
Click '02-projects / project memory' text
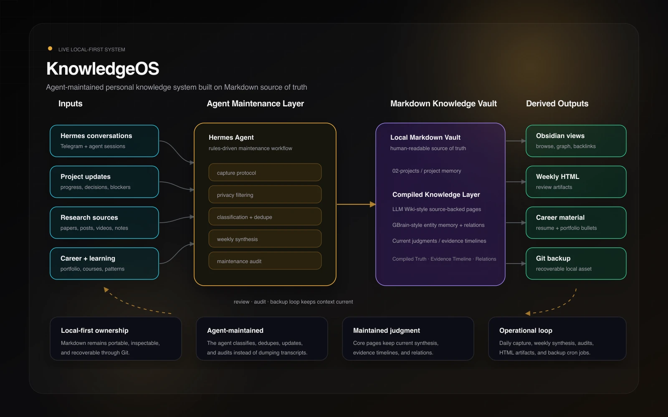coord(427,171)
